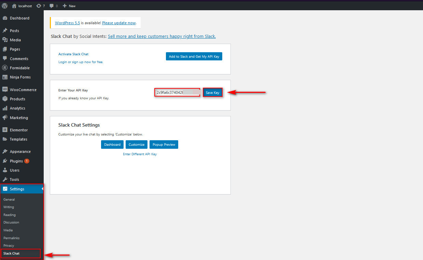Image resolution: width=423 pixels, height=260 pixels.
Task: Open Media settings submenu item
Action: (x=8, y=230)
